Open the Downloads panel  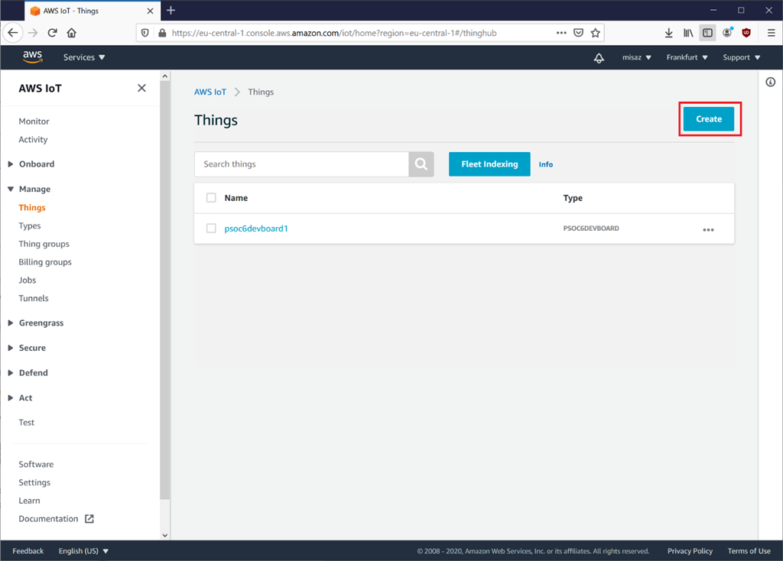click(668, 33)
